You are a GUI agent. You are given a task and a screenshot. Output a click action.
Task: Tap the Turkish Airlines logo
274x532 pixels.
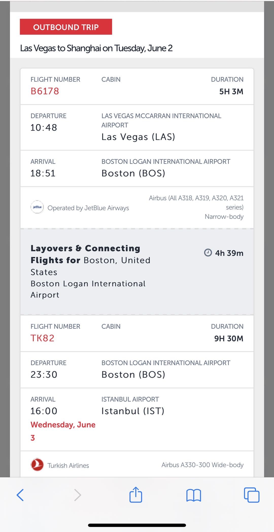(37, 465)
